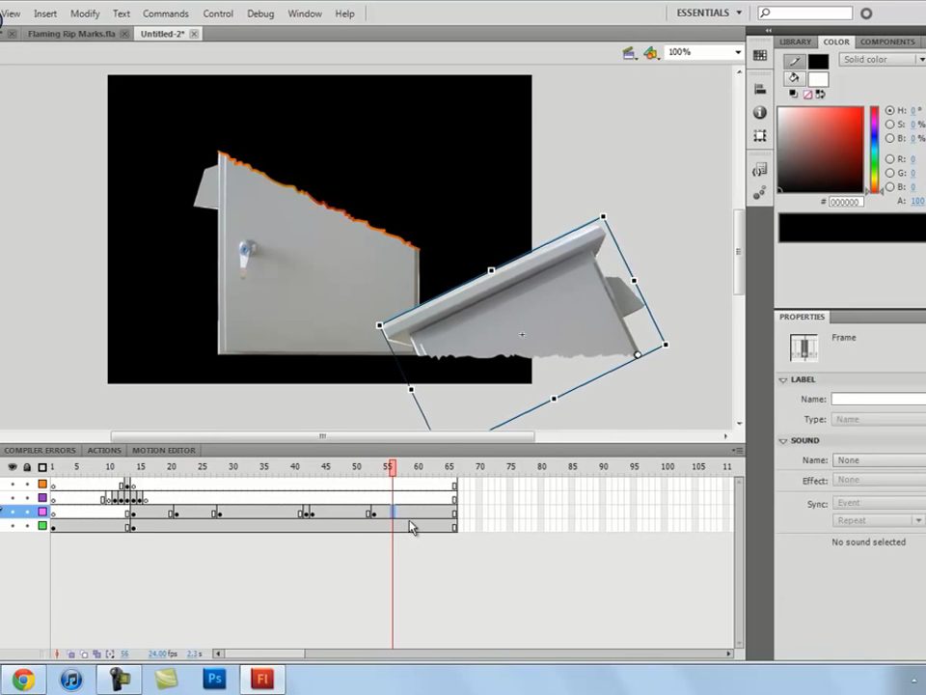Collapse the SOUND section

coord(783,441)
